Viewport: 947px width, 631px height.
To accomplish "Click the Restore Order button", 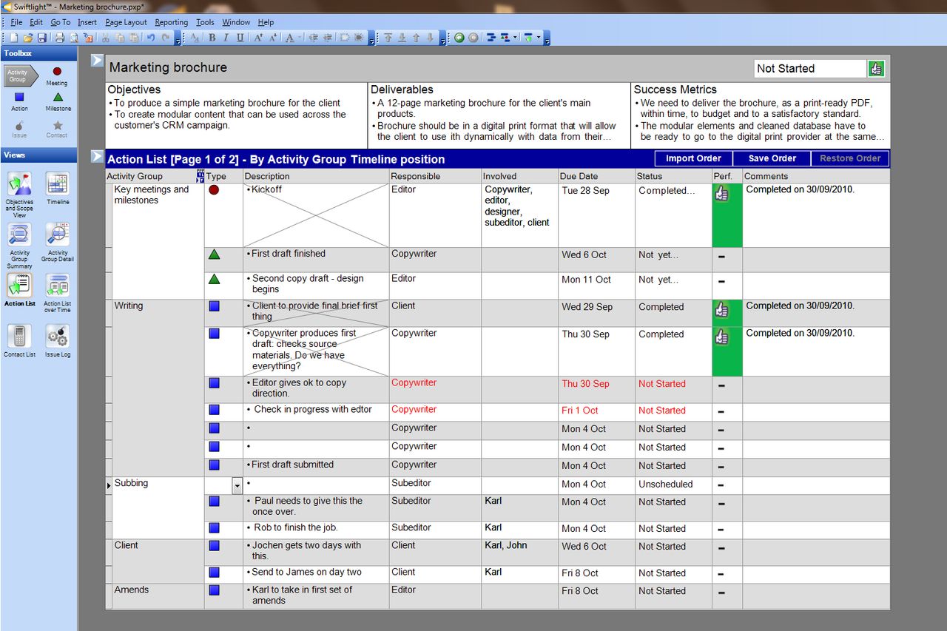I will click(x=850, y=158).
